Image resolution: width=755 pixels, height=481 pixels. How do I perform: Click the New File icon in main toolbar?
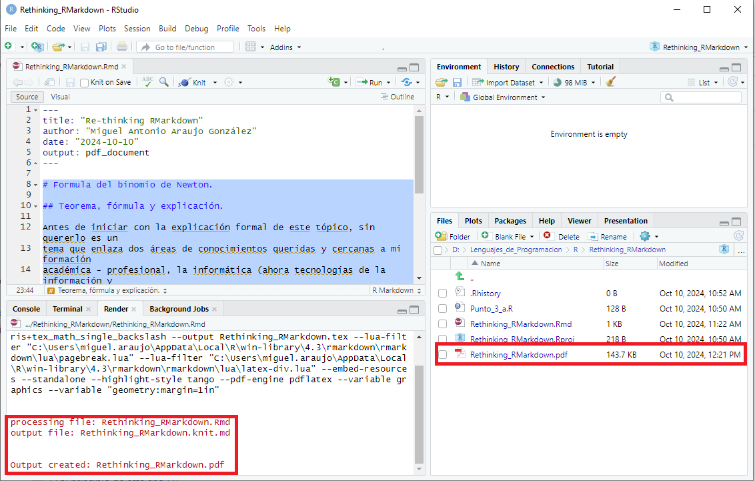tap(9, 46)
